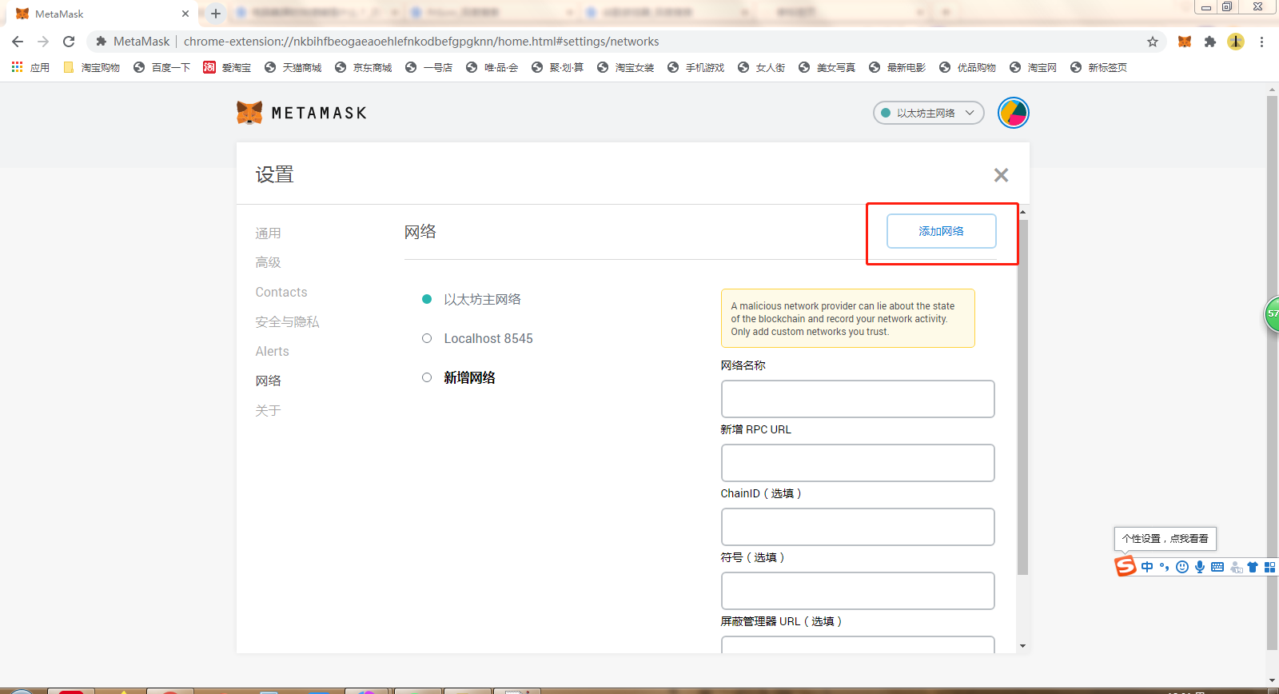The width and height of the screenshot is (1279, 694).
Task: Open the account avatar menu
Action: point(1013,113)
